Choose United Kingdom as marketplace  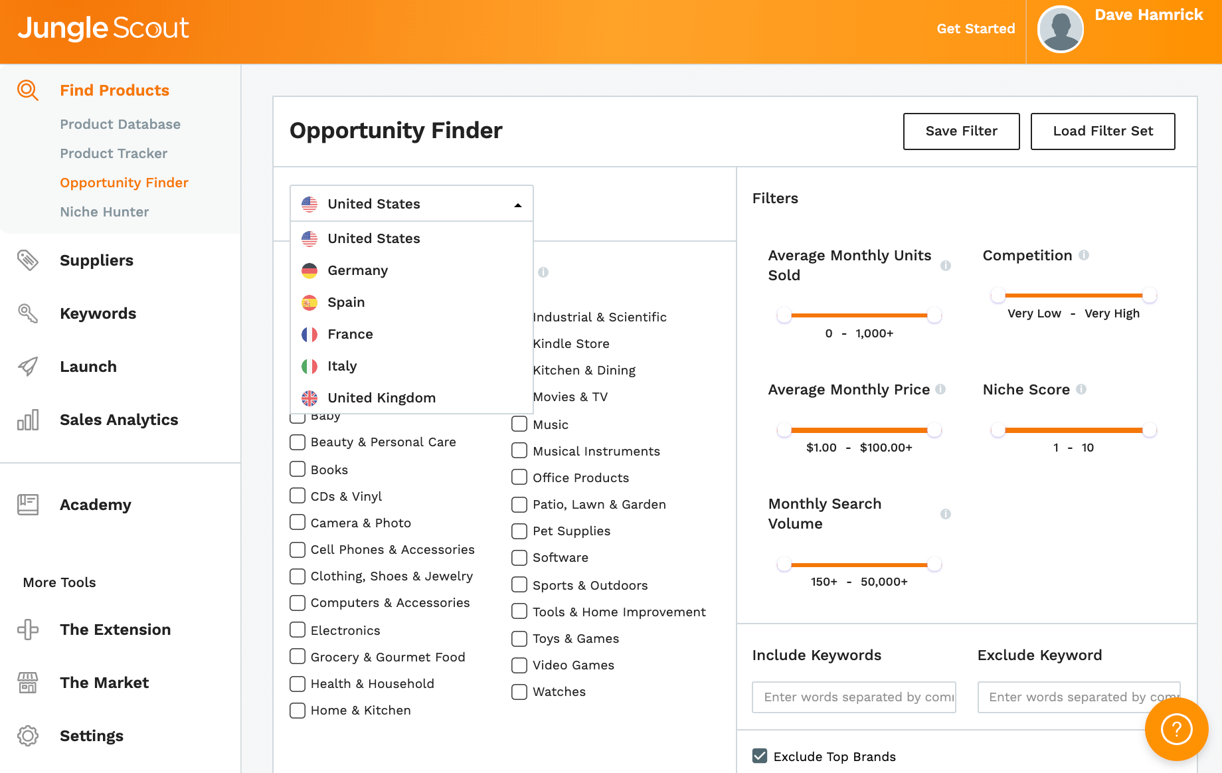[381, 398]
